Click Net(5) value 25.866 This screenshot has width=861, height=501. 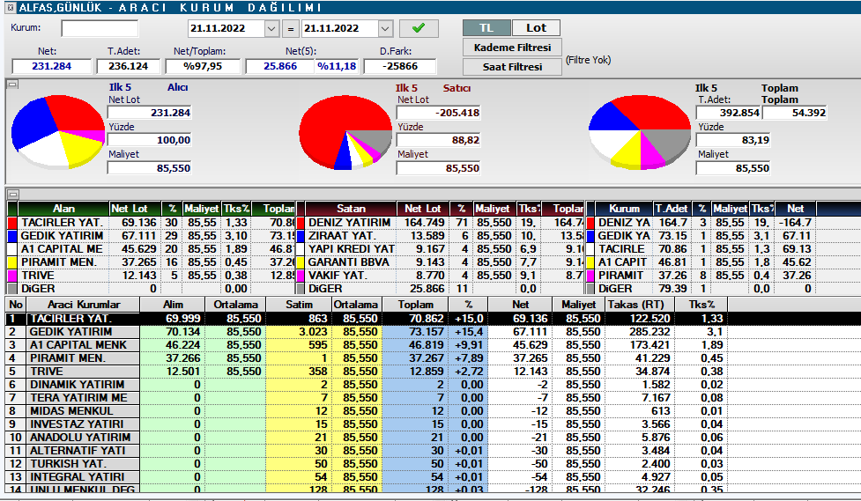pyautogui.click(x=280, y=66)
